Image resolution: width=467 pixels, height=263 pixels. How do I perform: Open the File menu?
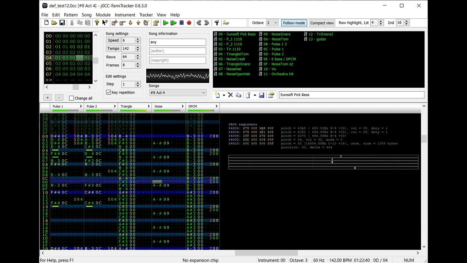45,15
